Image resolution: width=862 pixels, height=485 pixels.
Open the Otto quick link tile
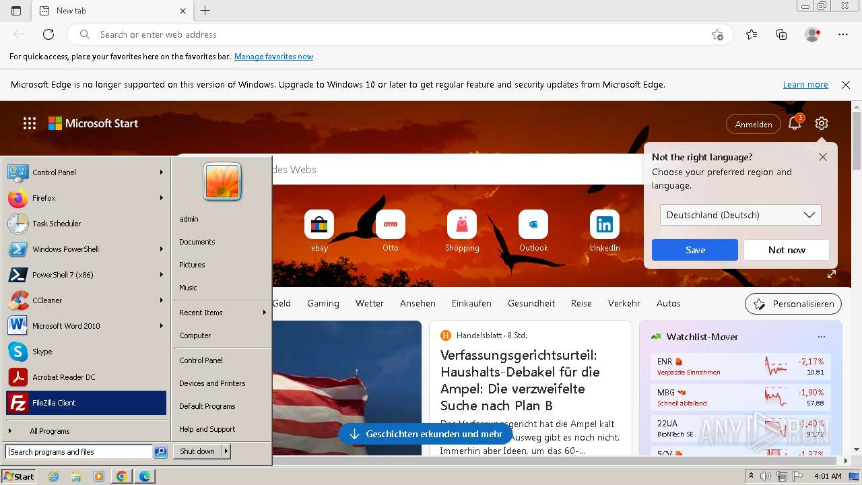pyautogui.click(x=391, y=231)
